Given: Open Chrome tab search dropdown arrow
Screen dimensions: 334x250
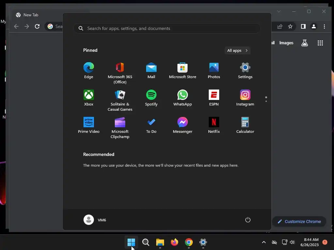Looking at the screenshot, I should click(279, 11).
